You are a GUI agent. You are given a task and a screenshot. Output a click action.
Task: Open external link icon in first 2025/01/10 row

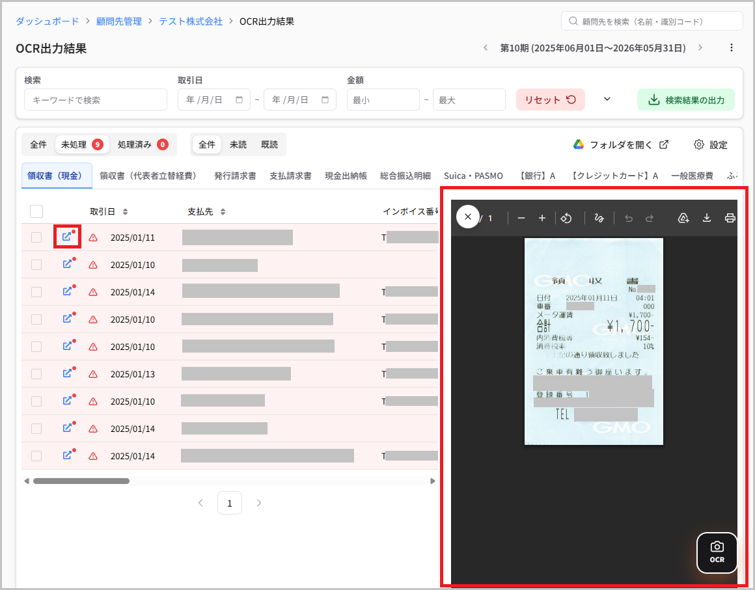pyautogui.click(x=67, y=263)
